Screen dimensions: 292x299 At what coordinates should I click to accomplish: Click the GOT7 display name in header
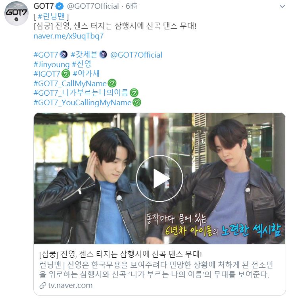click(x=44, y=6)
